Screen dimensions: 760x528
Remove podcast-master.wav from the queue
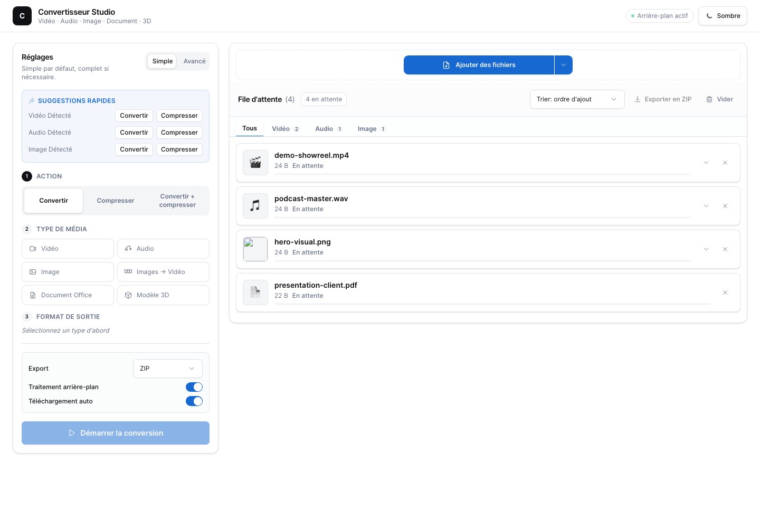click(x=725, y=206)
